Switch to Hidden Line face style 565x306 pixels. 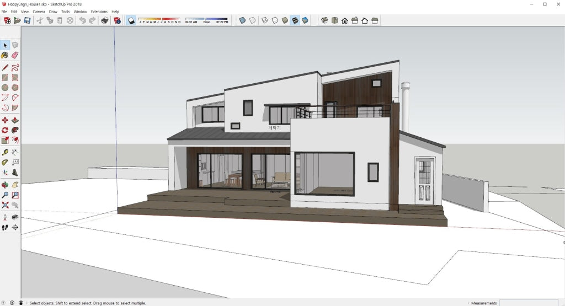pos(275,20)
